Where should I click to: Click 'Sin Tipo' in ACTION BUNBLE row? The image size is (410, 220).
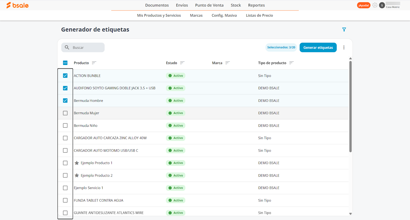(264, 76)
